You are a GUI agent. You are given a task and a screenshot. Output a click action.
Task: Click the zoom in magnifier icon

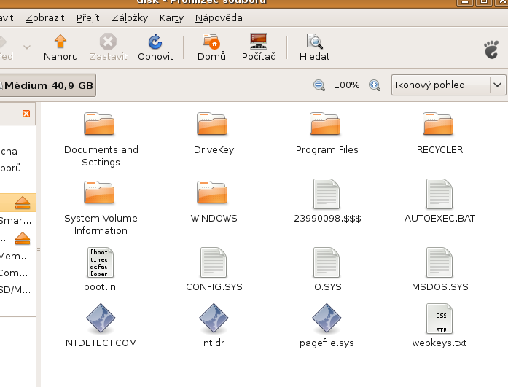pyautogui.click(x=375, y=85)
